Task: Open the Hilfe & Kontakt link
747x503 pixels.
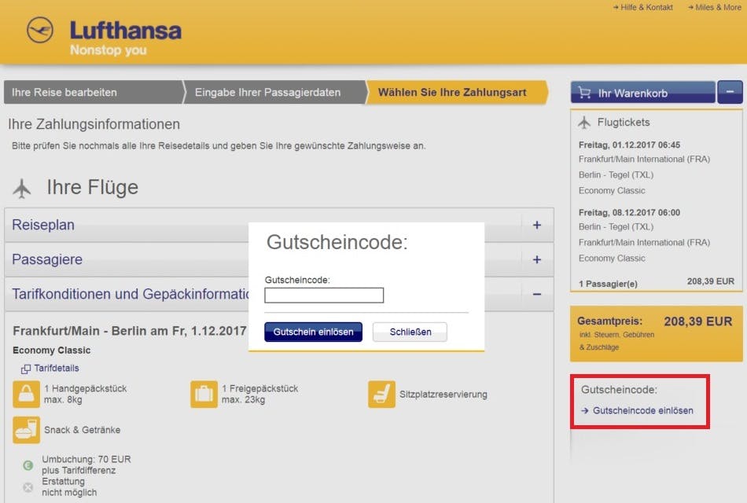Action: tap(643, 7)
